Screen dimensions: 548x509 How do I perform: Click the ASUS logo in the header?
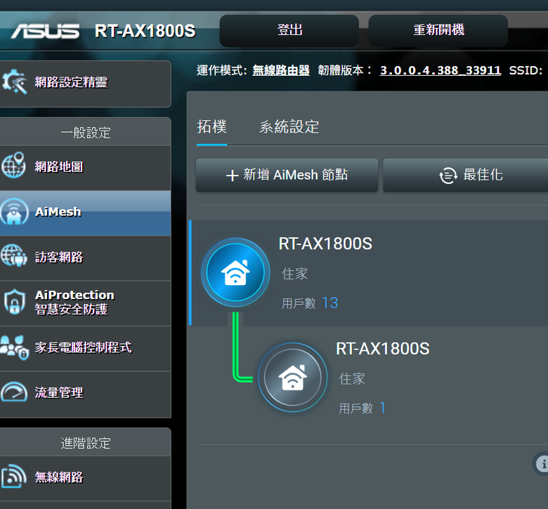tap(46, 31)
